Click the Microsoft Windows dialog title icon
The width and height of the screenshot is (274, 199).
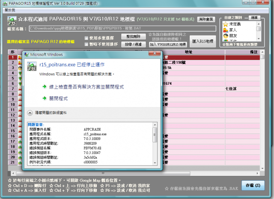(x=27, y=54)
